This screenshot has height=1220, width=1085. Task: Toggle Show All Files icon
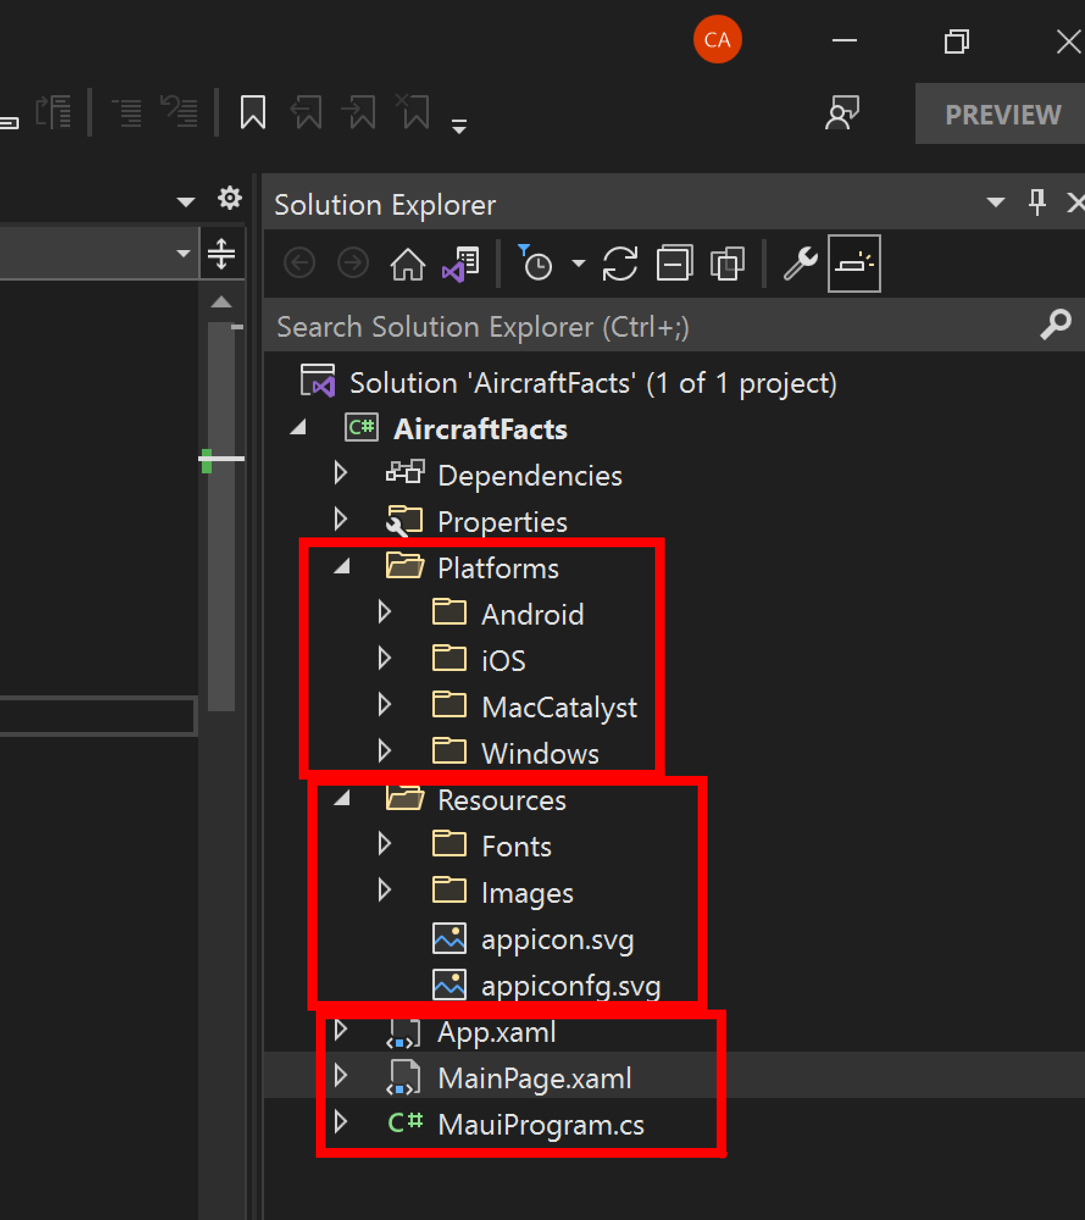(x=727, y=264)
